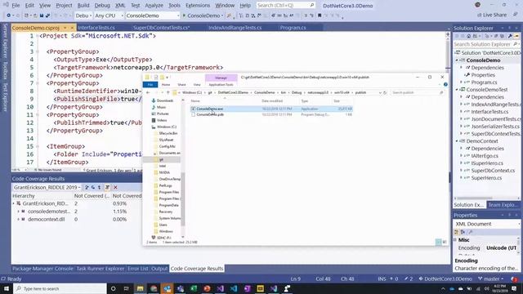The height and width of the screenshot is (294, 523).
Task: Start debugging with ConsoleDemo run button
Action: (203, 16)
